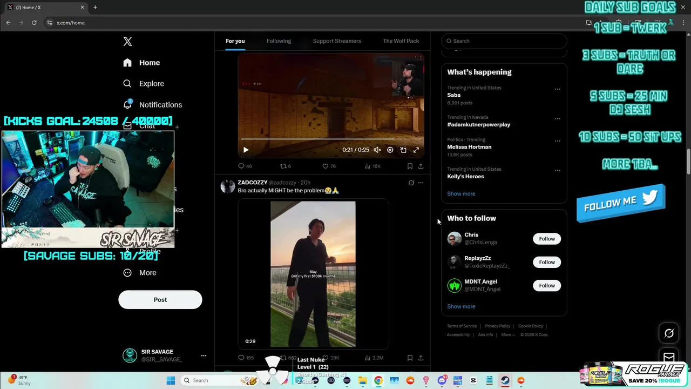Open the Support Streamers tab
691x389 pixels.
337,41
